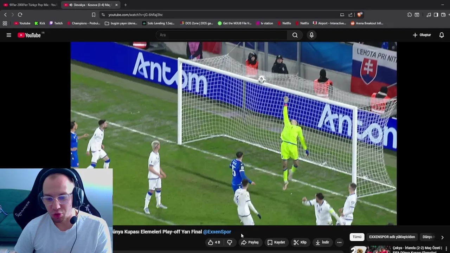The image size is (450, 253).
Task: Click the share page icon in address bar
Action: point(351,15)
